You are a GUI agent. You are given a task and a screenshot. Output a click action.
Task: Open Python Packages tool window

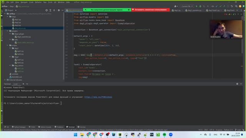tap(19, 127)
